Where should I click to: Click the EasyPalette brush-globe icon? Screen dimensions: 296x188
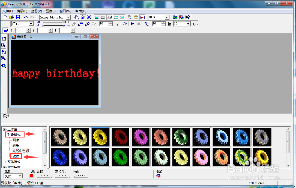pyautogui.click(x=175, y=17)
